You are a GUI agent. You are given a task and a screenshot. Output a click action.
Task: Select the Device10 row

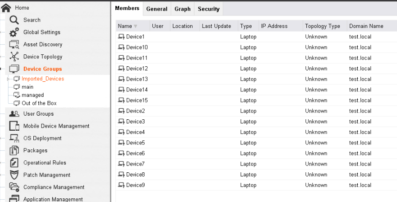(x=136, y=48)
